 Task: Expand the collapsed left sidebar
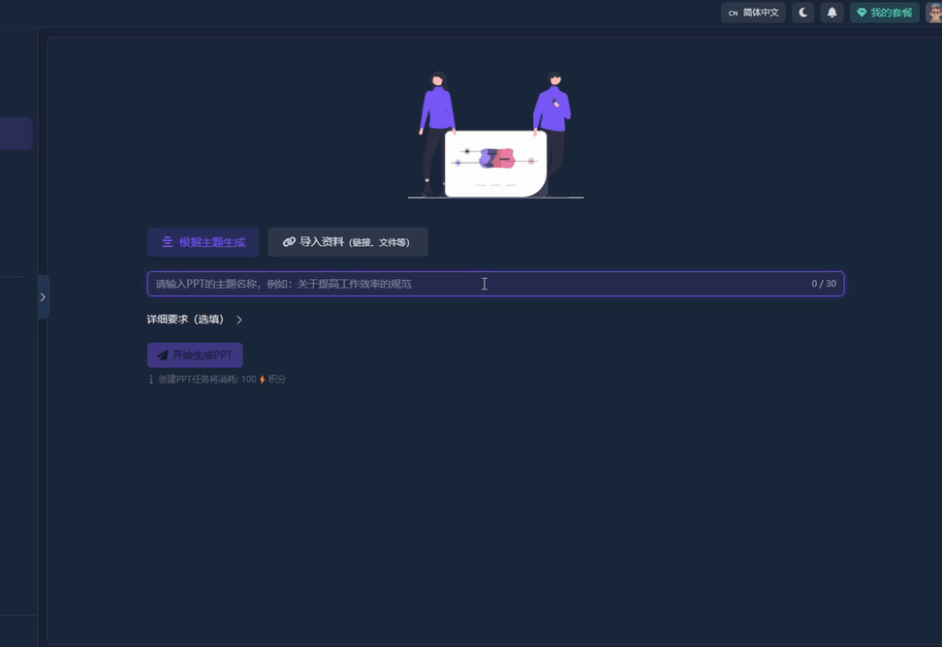43,297
